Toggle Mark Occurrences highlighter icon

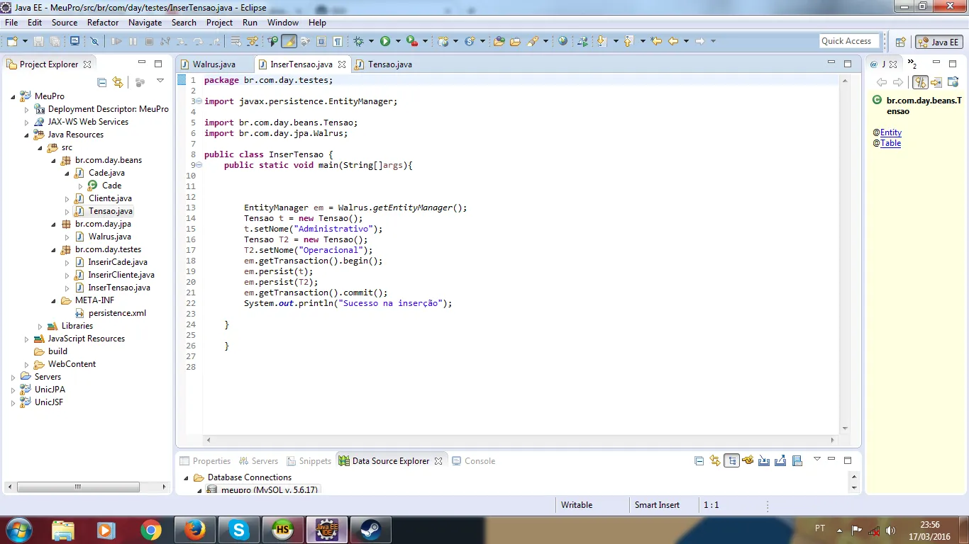click(289, 41)
